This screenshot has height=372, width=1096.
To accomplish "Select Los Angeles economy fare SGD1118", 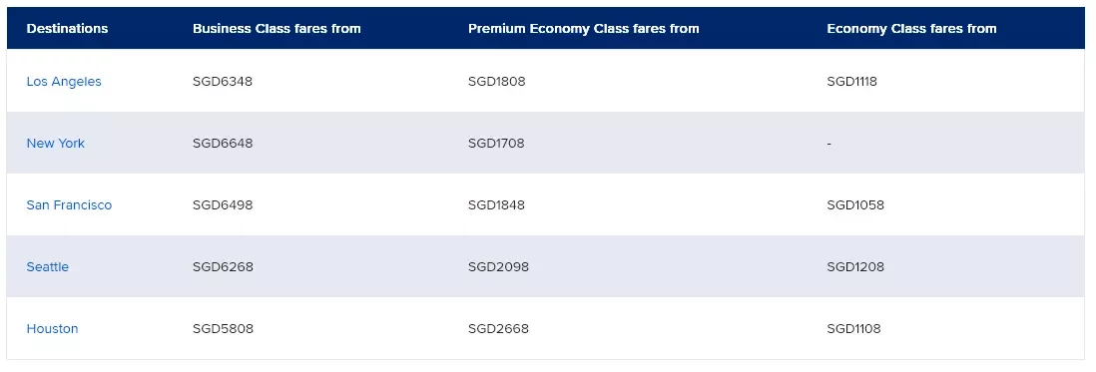I will (852, 82).
